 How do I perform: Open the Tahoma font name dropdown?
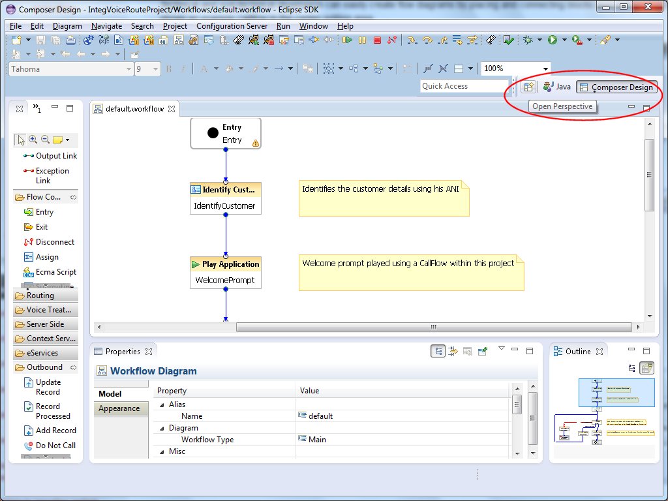tap(129, 69)
